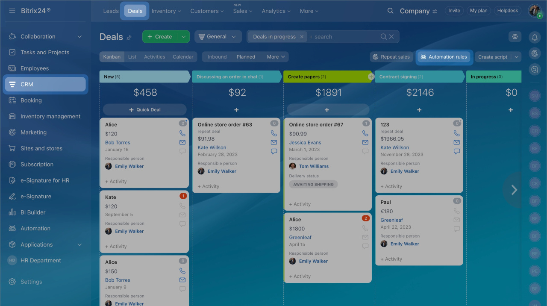This screenshot has width=547, height=306.
Task: Open the notifications bell icon
Action: [x=534, y=38]
